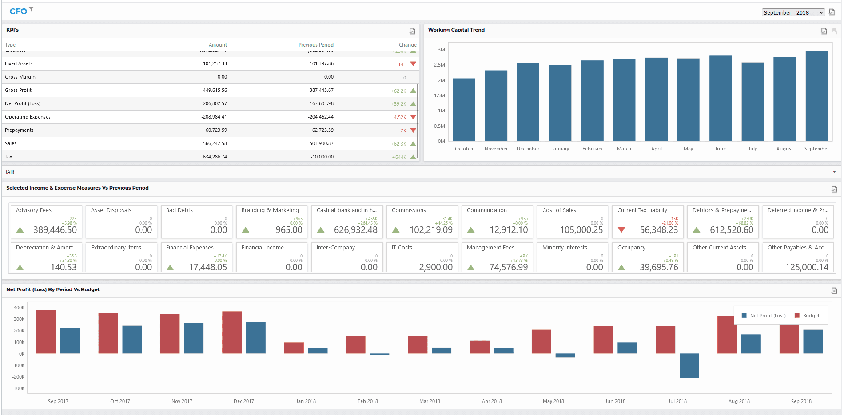Open the CFO dashboard selector
Screen dimensions: 844x415
pyautogui.click(x=18, y=12)
